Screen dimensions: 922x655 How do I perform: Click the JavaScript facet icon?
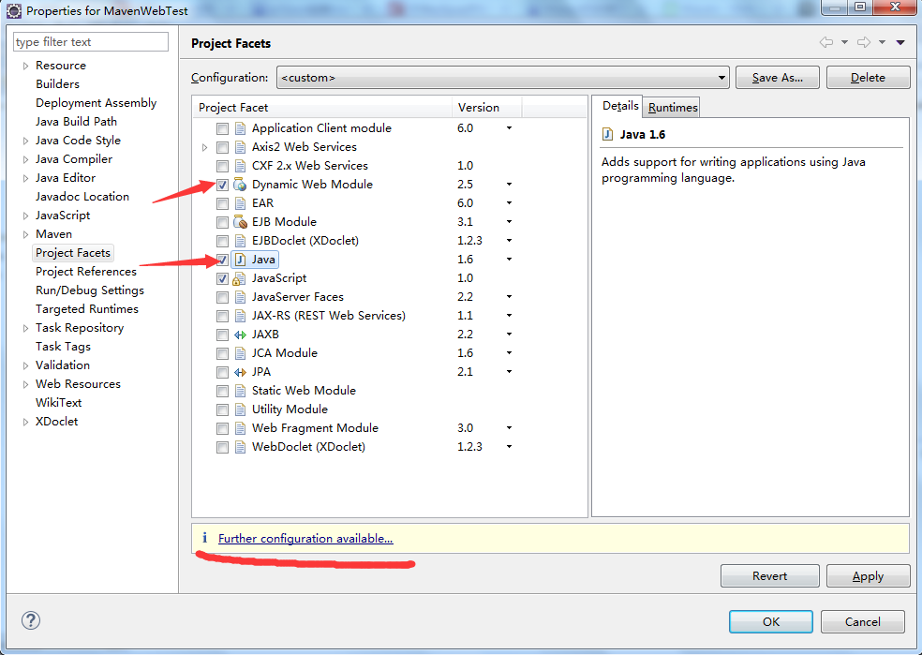click(x=240, y=278)
